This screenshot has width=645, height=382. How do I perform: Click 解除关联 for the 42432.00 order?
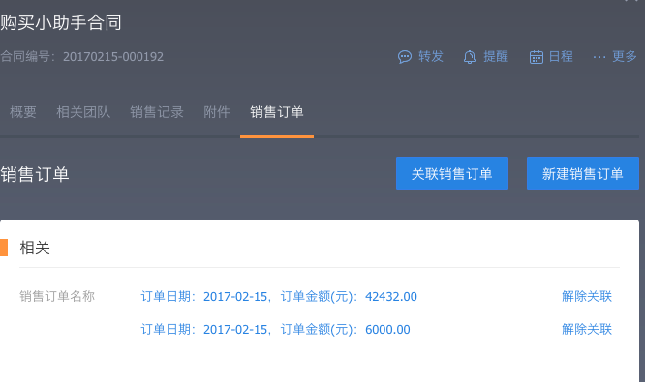tap(587, 296)
